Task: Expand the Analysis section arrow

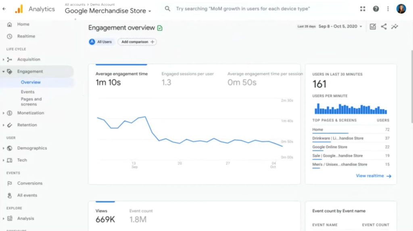Action: click(3, 219)
